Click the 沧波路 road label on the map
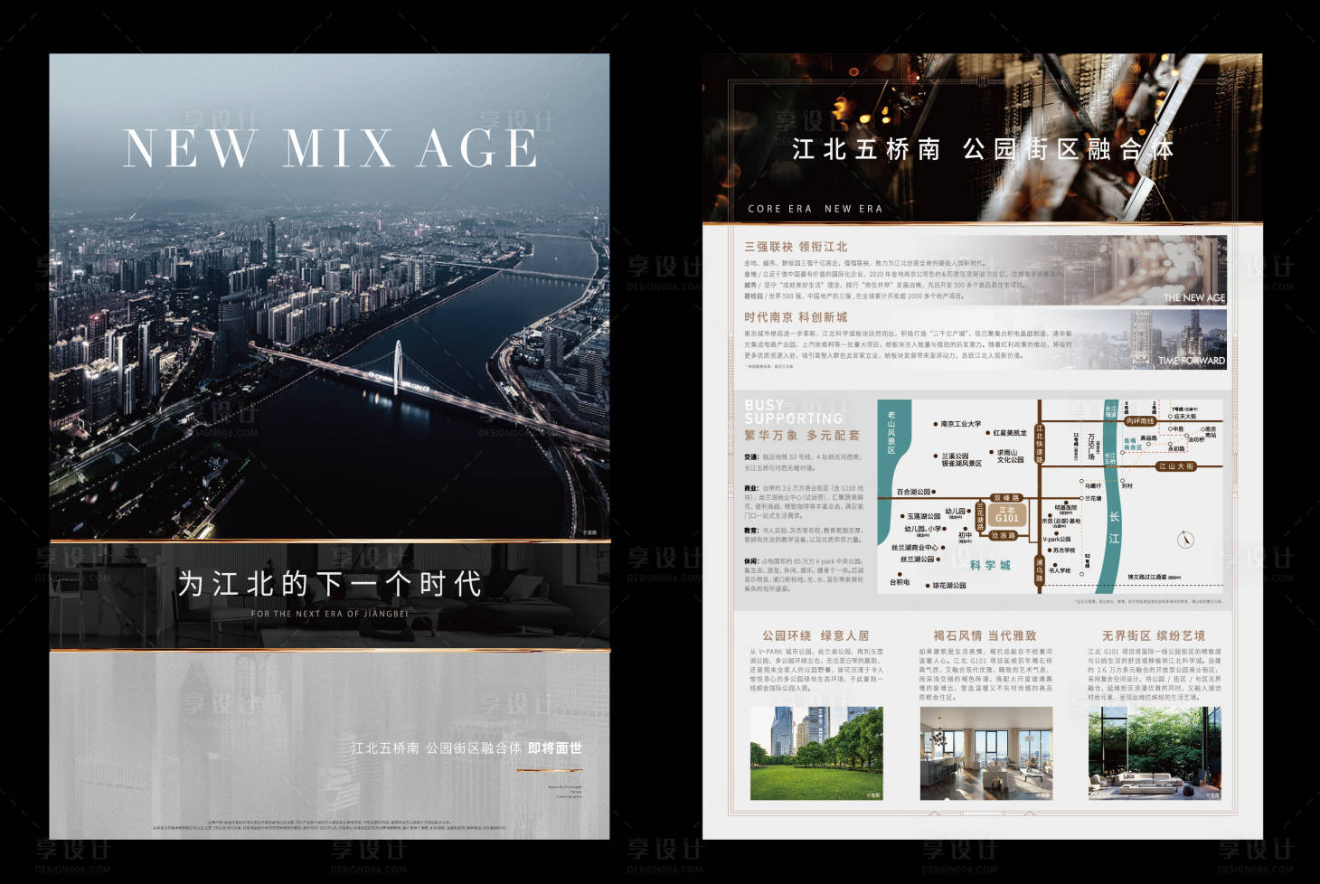Image resolution: width=1320 pixels, height=884 pixels. point(1004,536)
